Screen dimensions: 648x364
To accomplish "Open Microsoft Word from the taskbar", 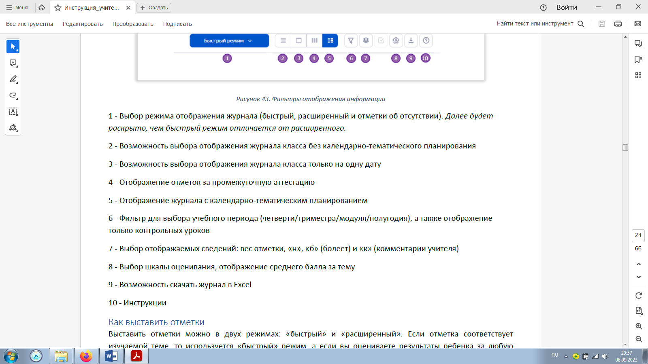I will coord(111,356).
